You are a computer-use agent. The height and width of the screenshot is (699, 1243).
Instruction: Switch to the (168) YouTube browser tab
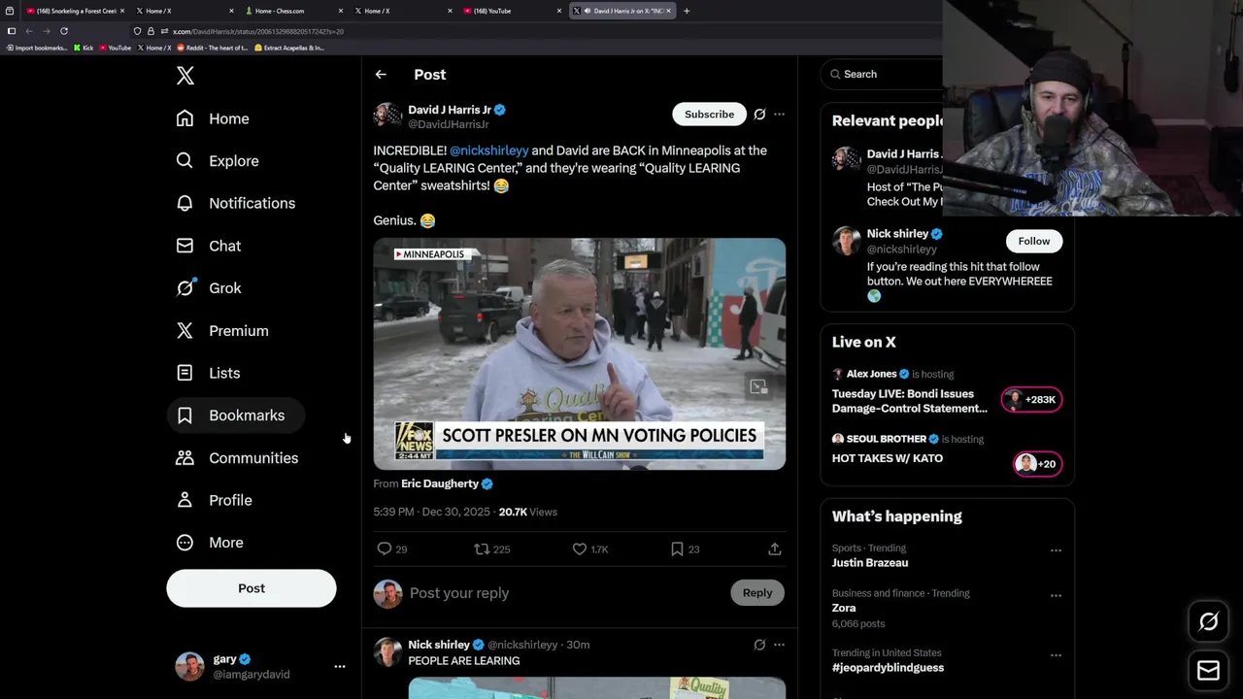pyautogui.click(x=510, y=11)
